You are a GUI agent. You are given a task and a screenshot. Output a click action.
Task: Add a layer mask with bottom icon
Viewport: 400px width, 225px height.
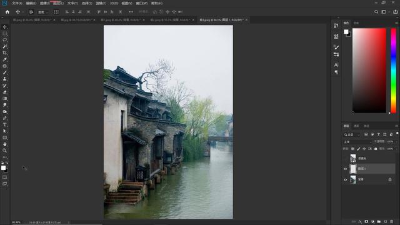pyautogui.click(x=366, y=222)
